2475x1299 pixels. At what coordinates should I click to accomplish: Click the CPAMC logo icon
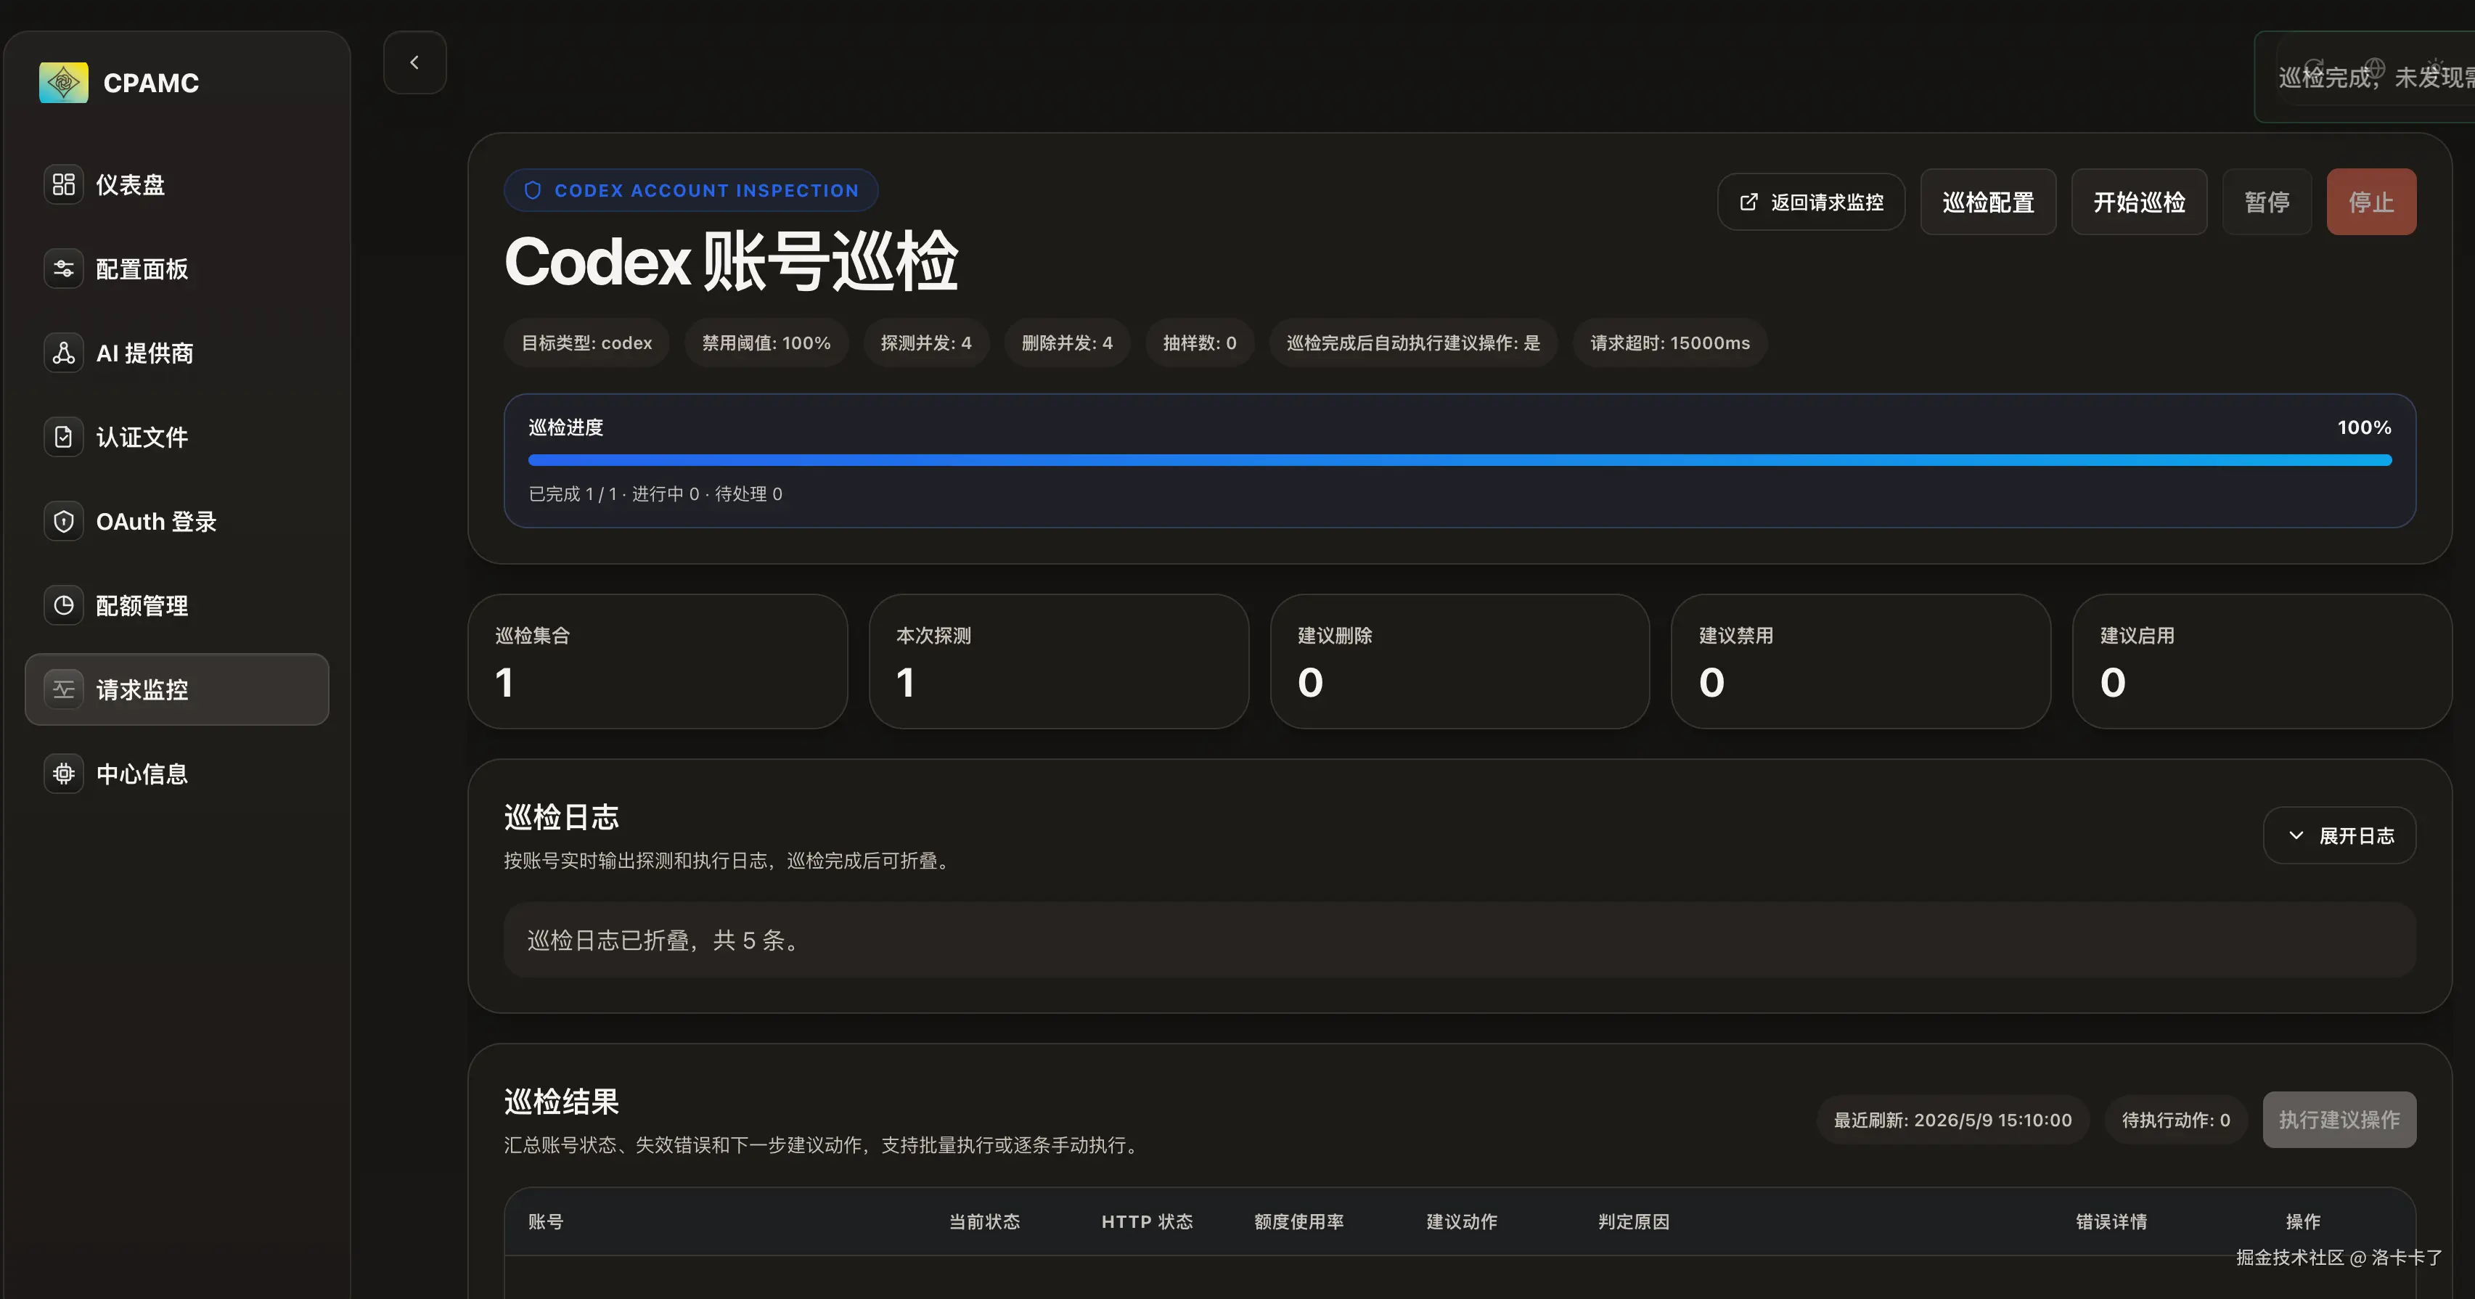[63, 83]
